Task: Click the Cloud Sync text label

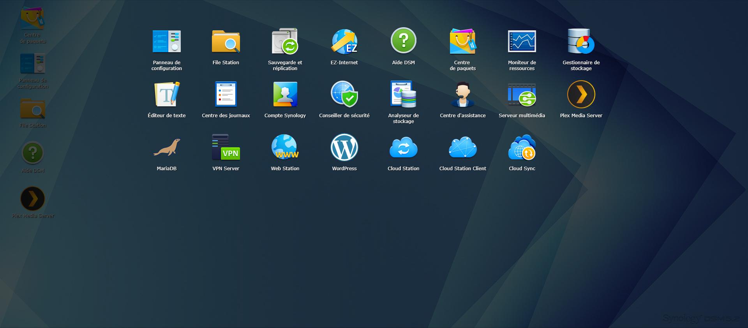Action: pos(522,169)
